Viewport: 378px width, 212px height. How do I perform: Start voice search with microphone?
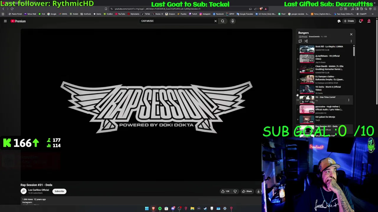pyautogui.click(x=232, y=21)
